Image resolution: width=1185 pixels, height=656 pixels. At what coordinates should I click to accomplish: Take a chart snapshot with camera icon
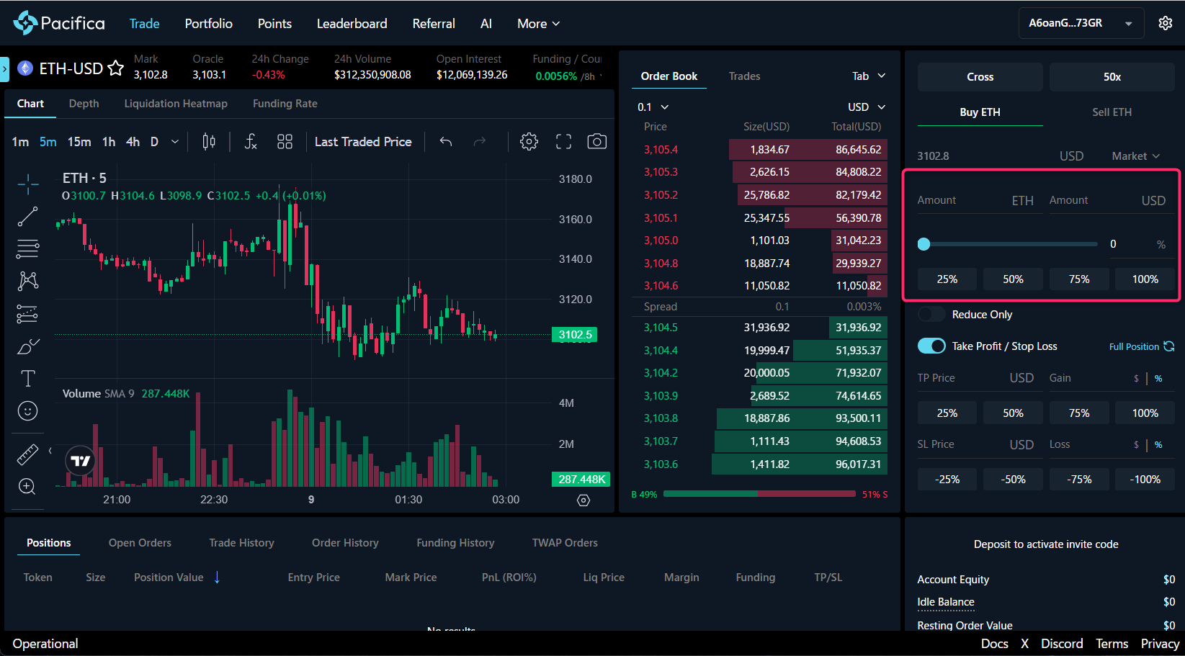596,142
